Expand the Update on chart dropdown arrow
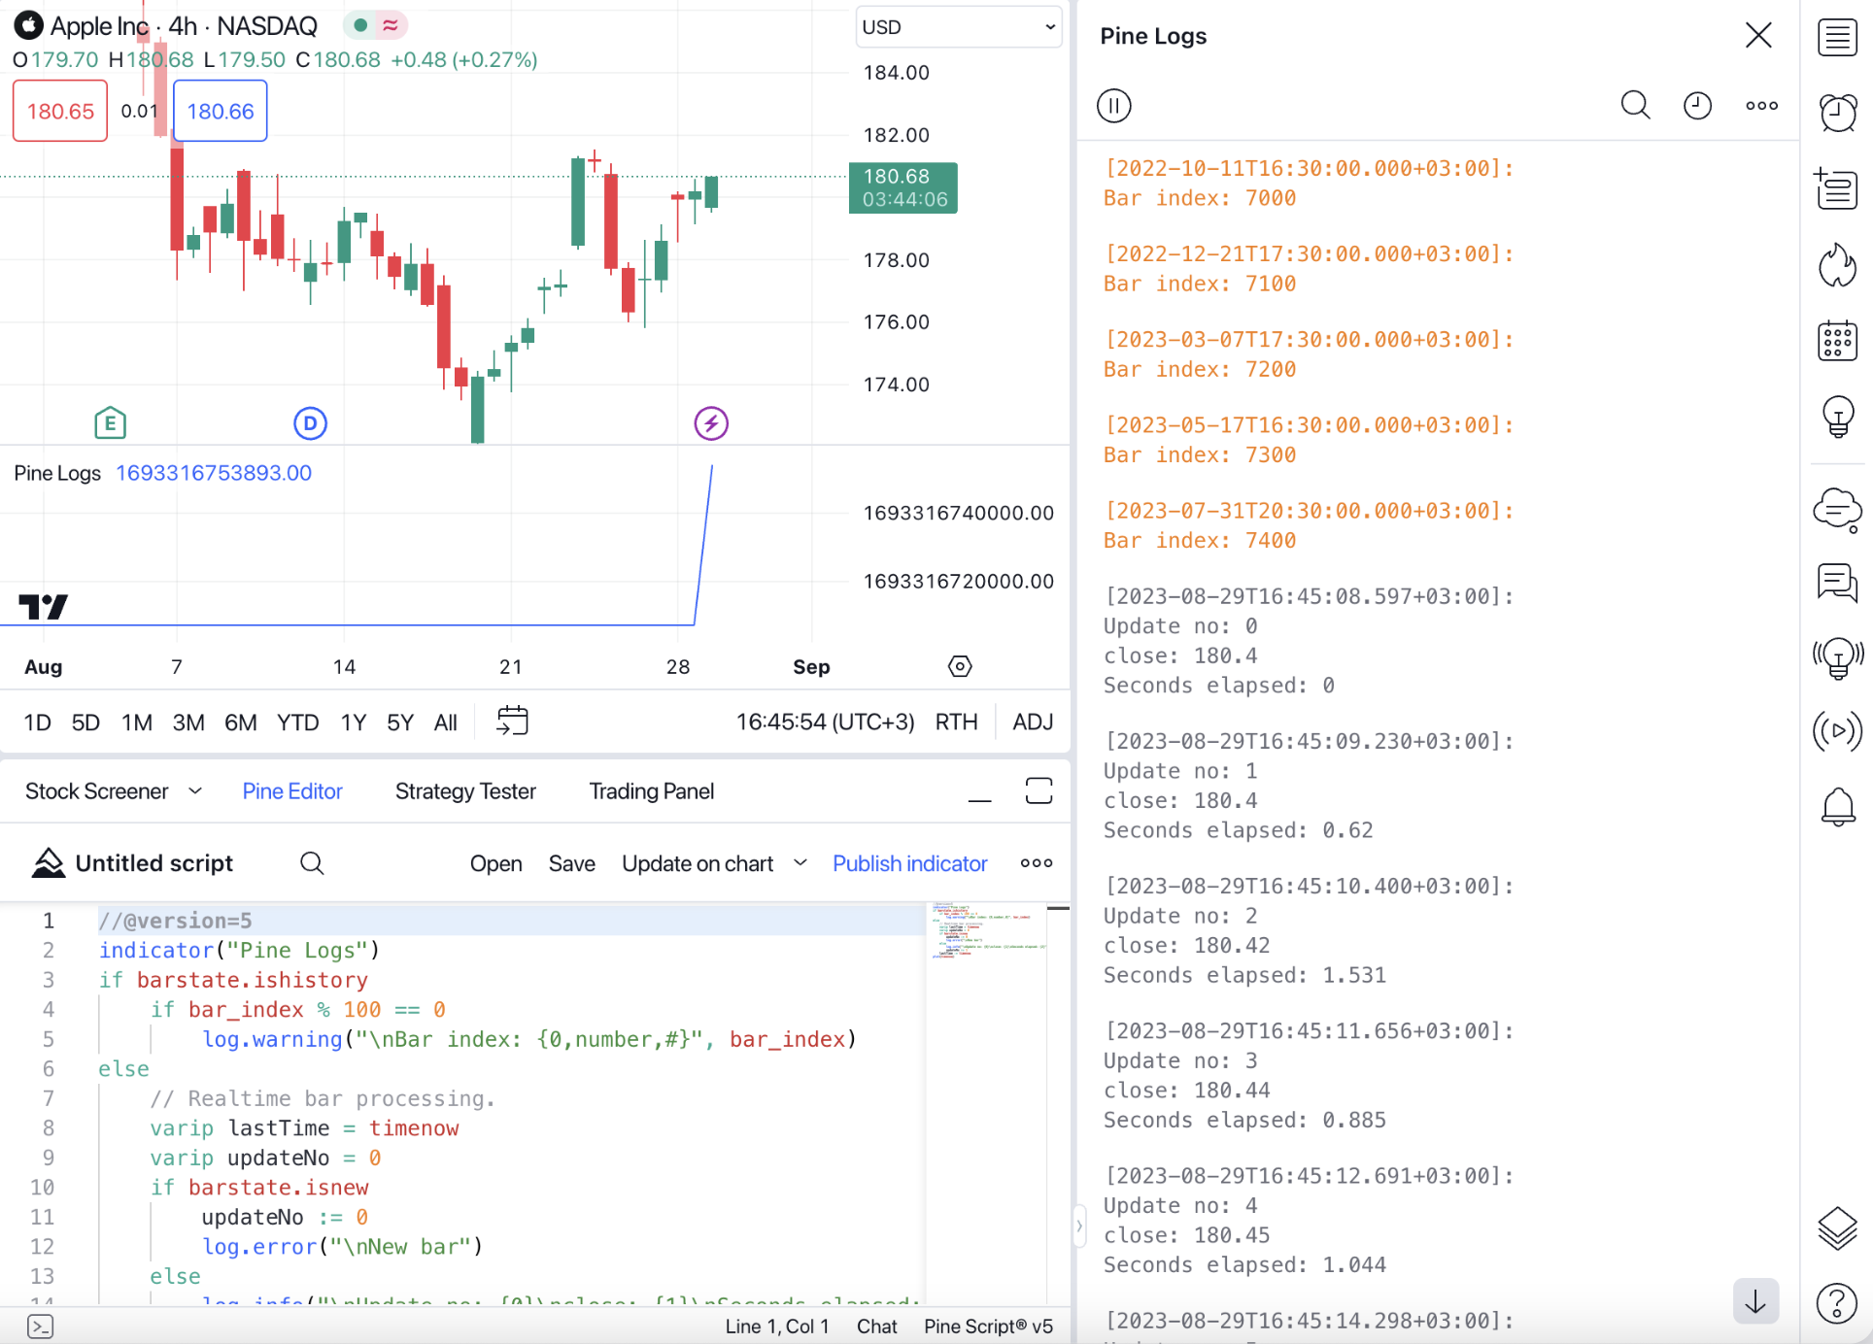 point(800,863)
